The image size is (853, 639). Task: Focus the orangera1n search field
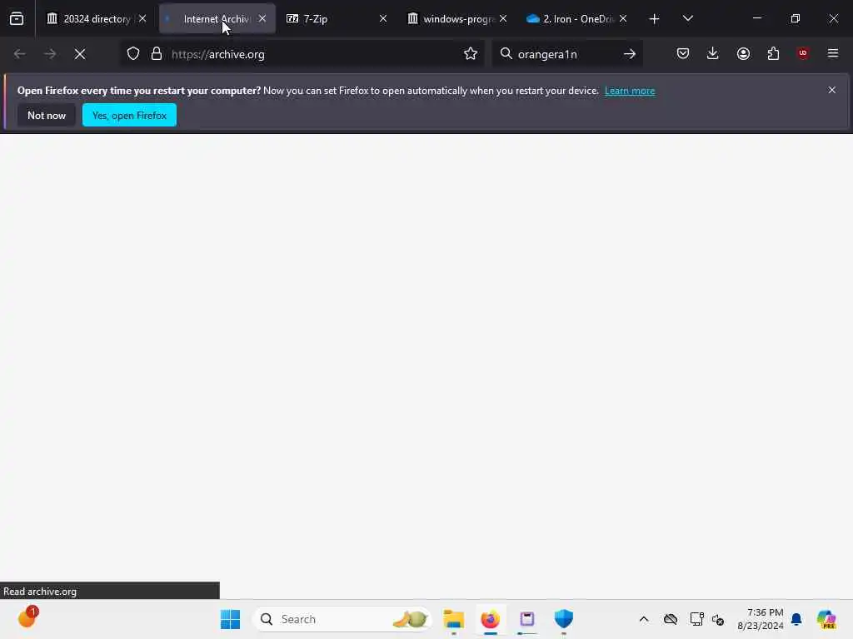click(566, 54)
